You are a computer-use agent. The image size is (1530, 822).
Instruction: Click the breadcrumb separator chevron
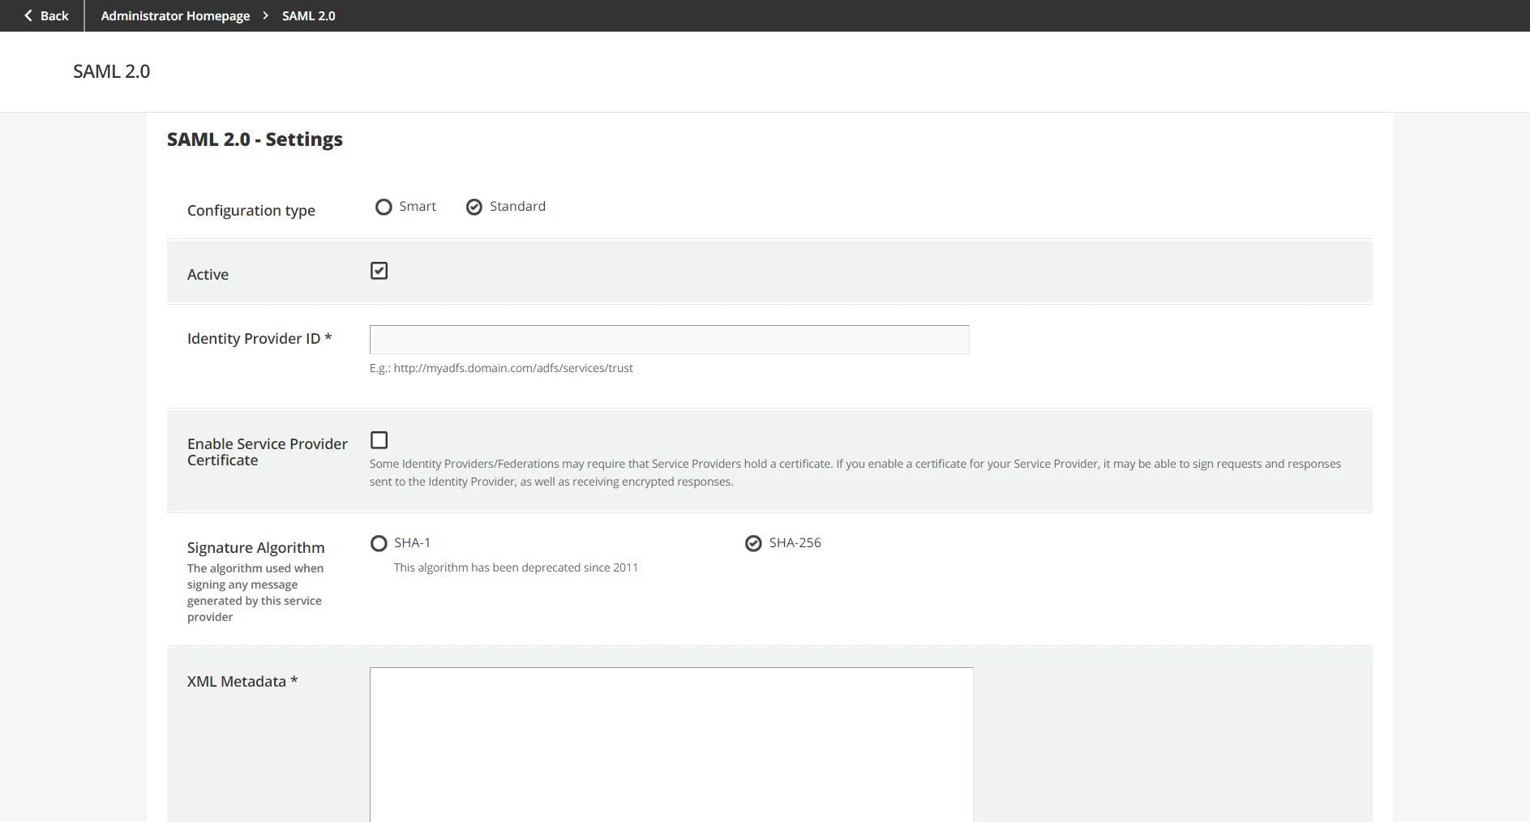pyautogui.click(x=265, y=15)
